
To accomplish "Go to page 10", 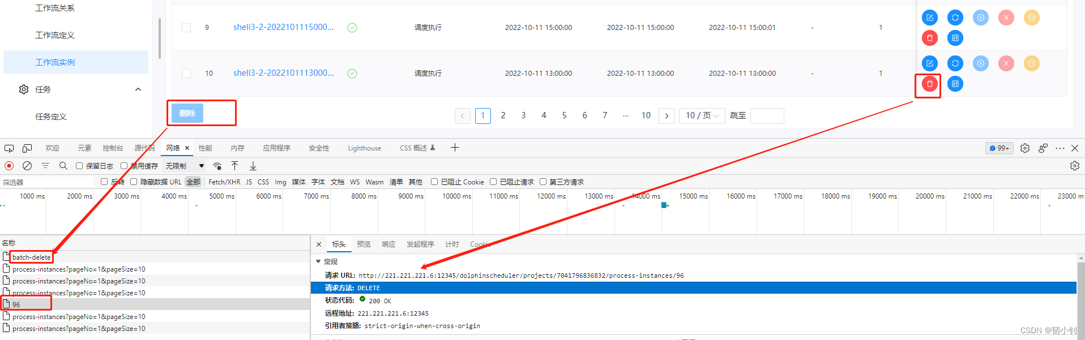I will click(646, 115).
